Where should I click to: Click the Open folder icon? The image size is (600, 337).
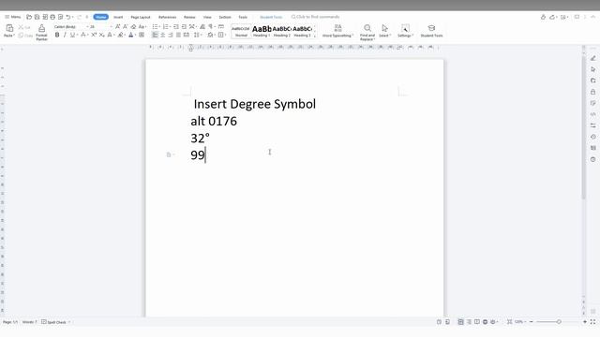29,17
